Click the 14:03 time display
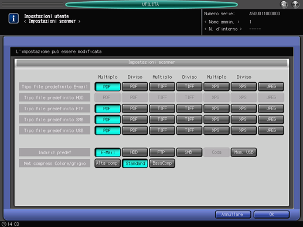Viewport: 303px width, 227px height. (13, 224)
